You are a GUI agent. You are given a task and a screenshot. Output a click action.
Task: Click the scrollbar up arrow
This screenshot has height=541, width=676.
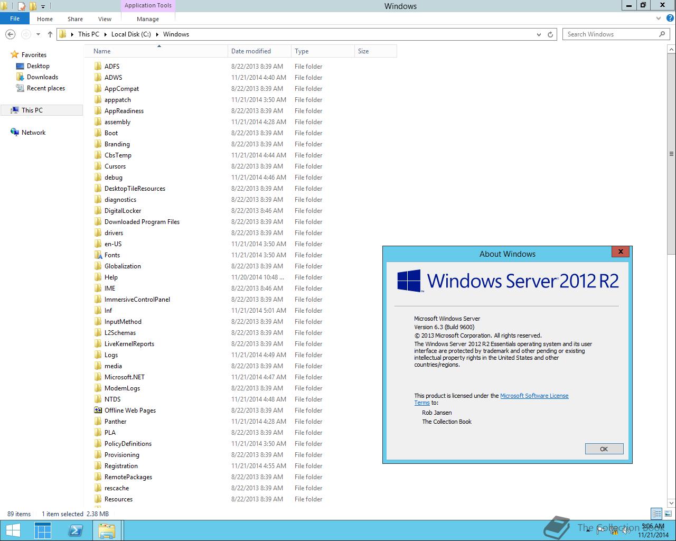pyautogui.click(x=671, y=49)
